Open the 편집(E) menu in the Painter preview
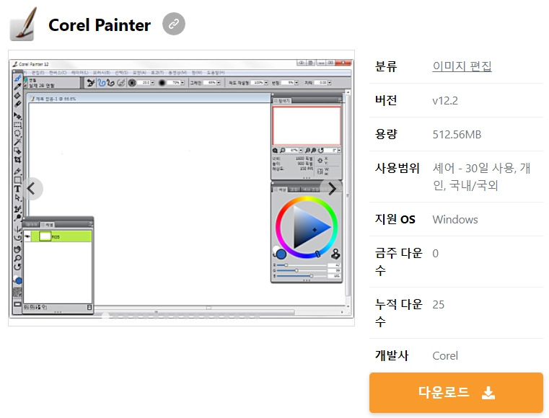Image resolution: width=549 pixels, height=418 pixels. 38,72
